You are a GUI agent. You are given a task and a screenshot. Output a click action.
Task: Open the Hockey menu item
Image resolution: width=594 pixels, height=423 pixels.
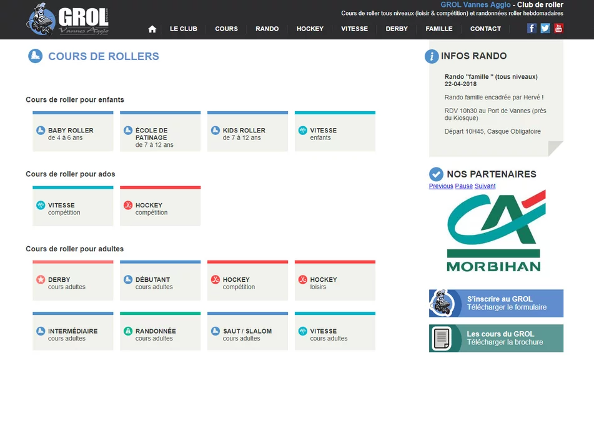click(x=310, y=29)
